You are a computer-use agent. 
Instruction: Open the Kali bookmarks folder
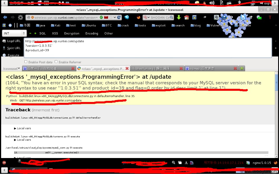tap(56, 25)
